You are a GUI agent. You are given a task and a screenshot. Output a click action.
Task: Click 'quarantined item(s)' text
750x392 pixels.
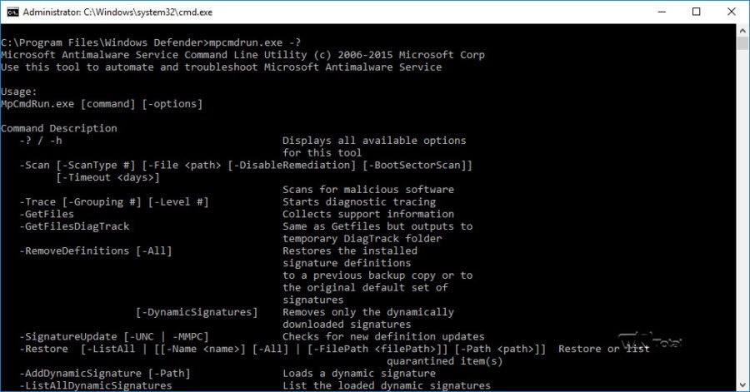444,361
